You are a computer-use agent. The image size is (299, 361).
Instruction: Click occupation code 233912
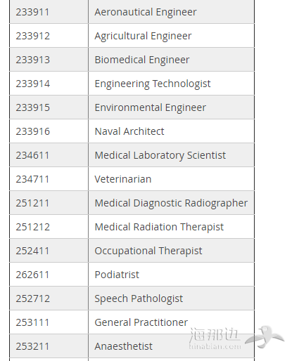tap(33, 36)
